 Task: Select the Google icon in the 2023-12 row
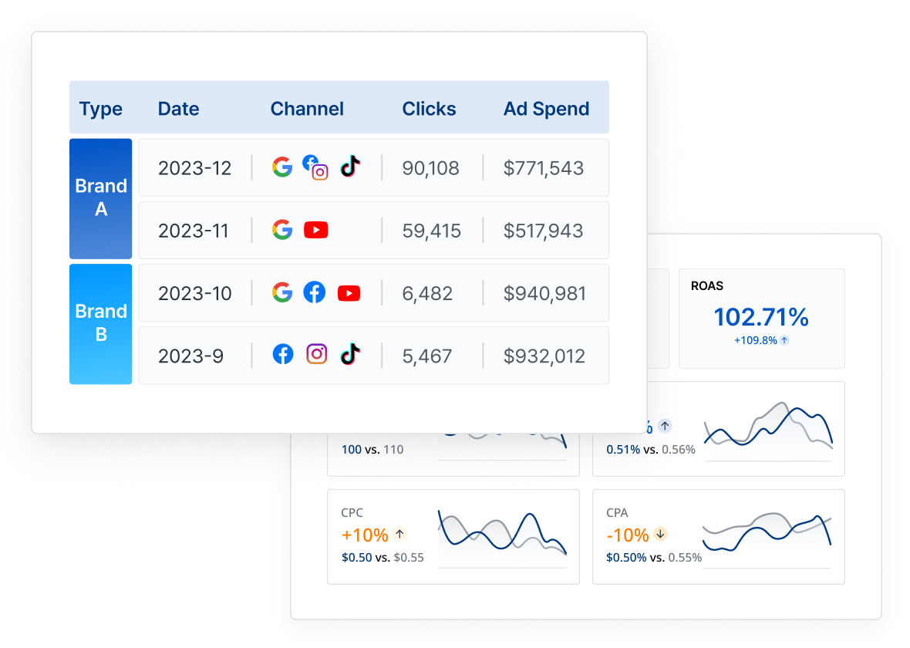pyautogui.click(x=283, y=166)
